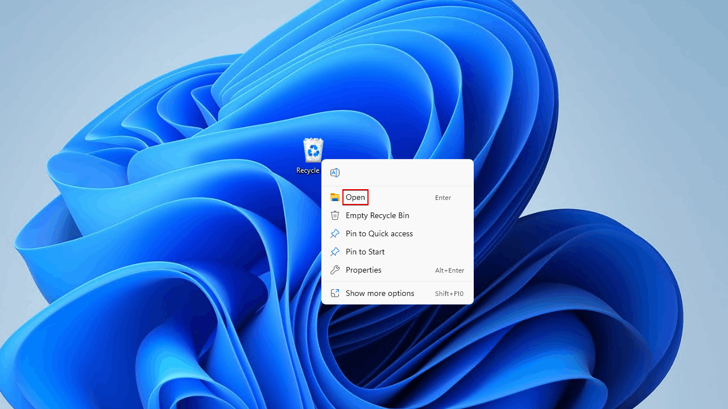
Task: Choose Open from the context menu
Action: coord(398,197)
